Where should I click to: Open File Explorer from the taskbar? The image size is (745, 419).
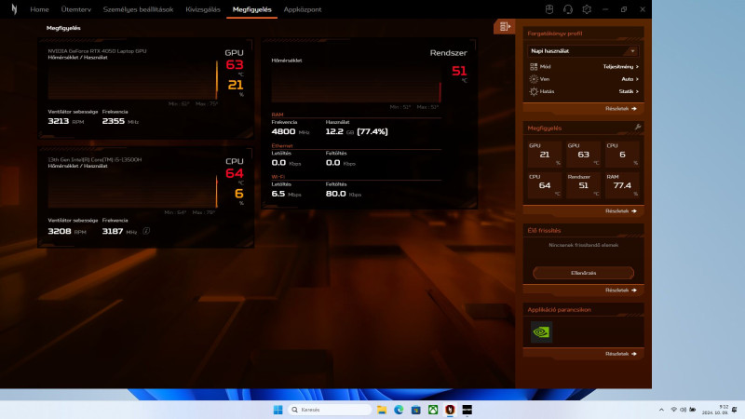(382, 410)
